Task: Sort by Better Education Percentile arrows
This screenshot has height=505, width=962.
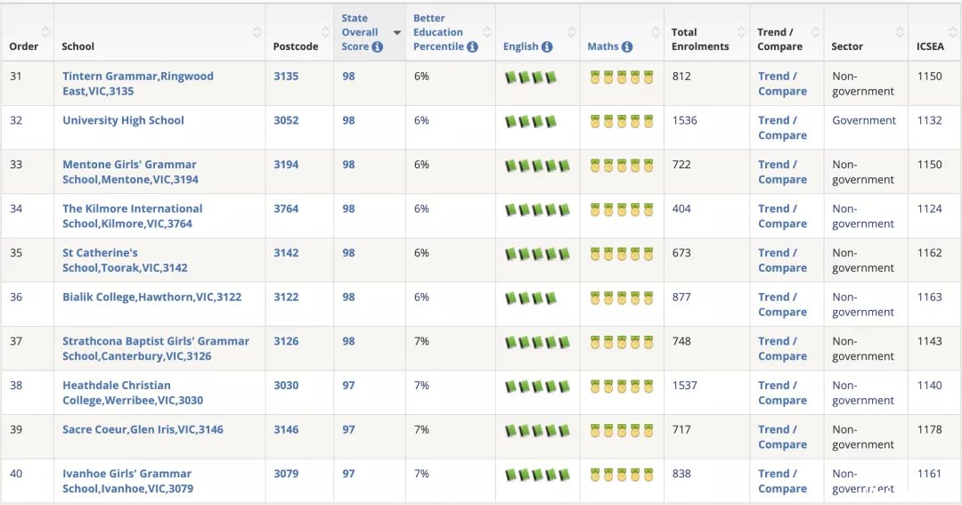Action: click(487, 32)
